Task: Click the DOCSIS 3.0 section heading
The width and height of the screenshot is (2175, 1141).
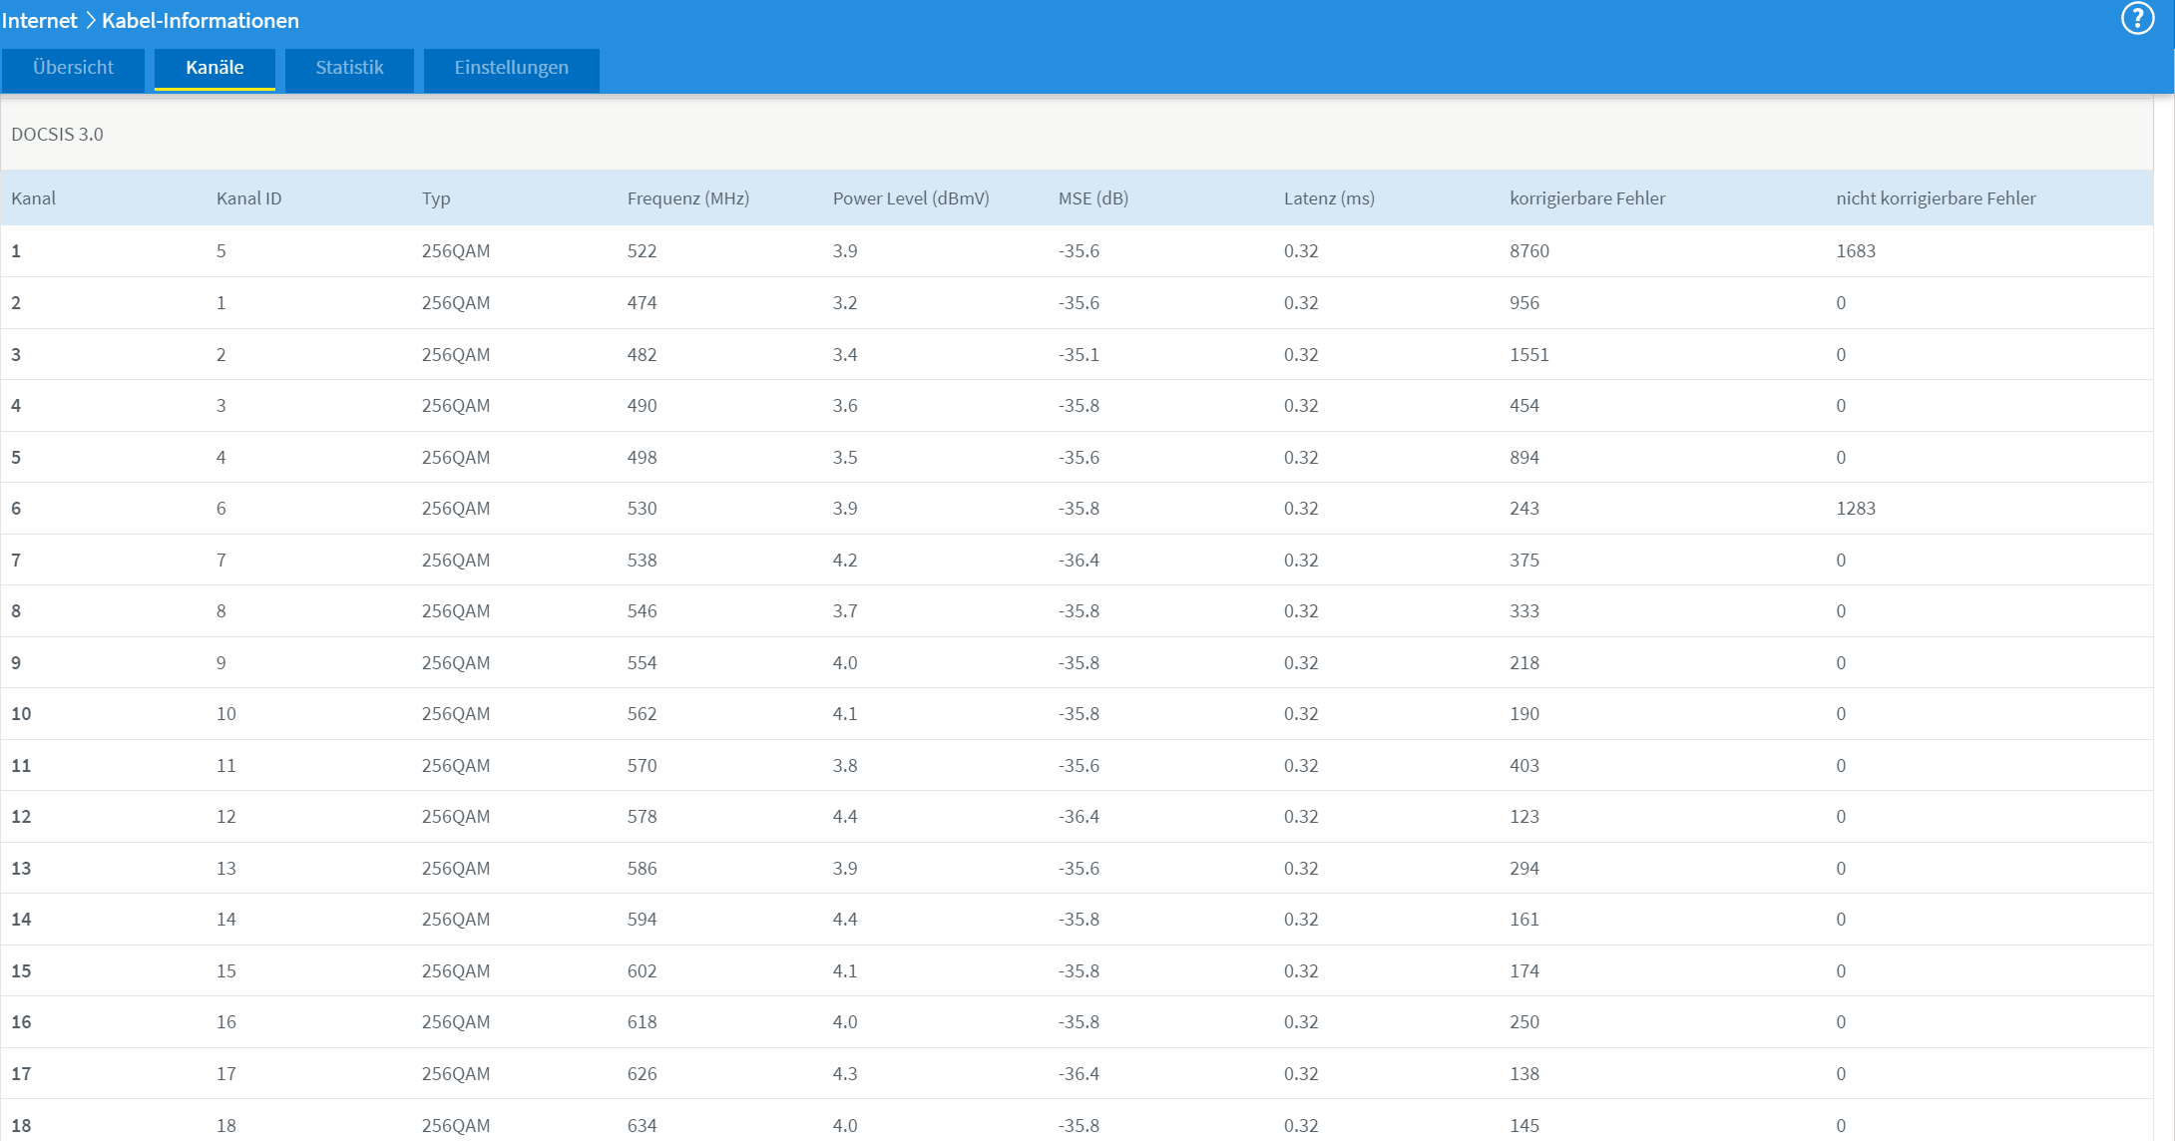Action: click(x=57, y=135)
